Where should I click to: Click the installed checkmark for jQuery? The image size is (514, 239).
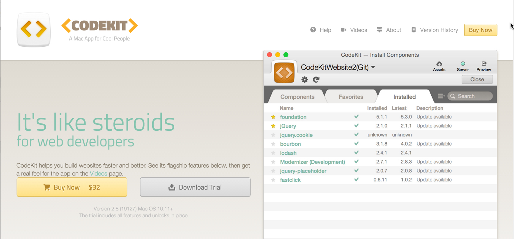pyautogui.click(x=356, y=125)
